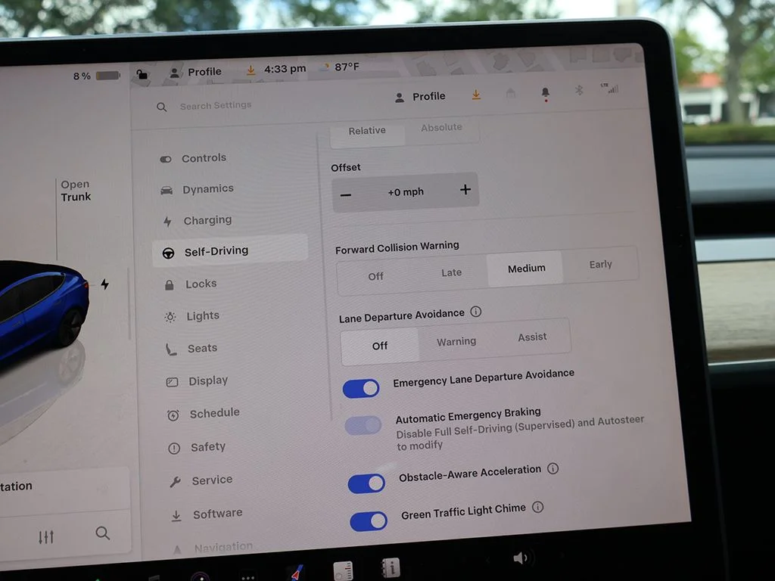Open Dynamics settings
The image size is (775, 581).
[x=198, y=189]
